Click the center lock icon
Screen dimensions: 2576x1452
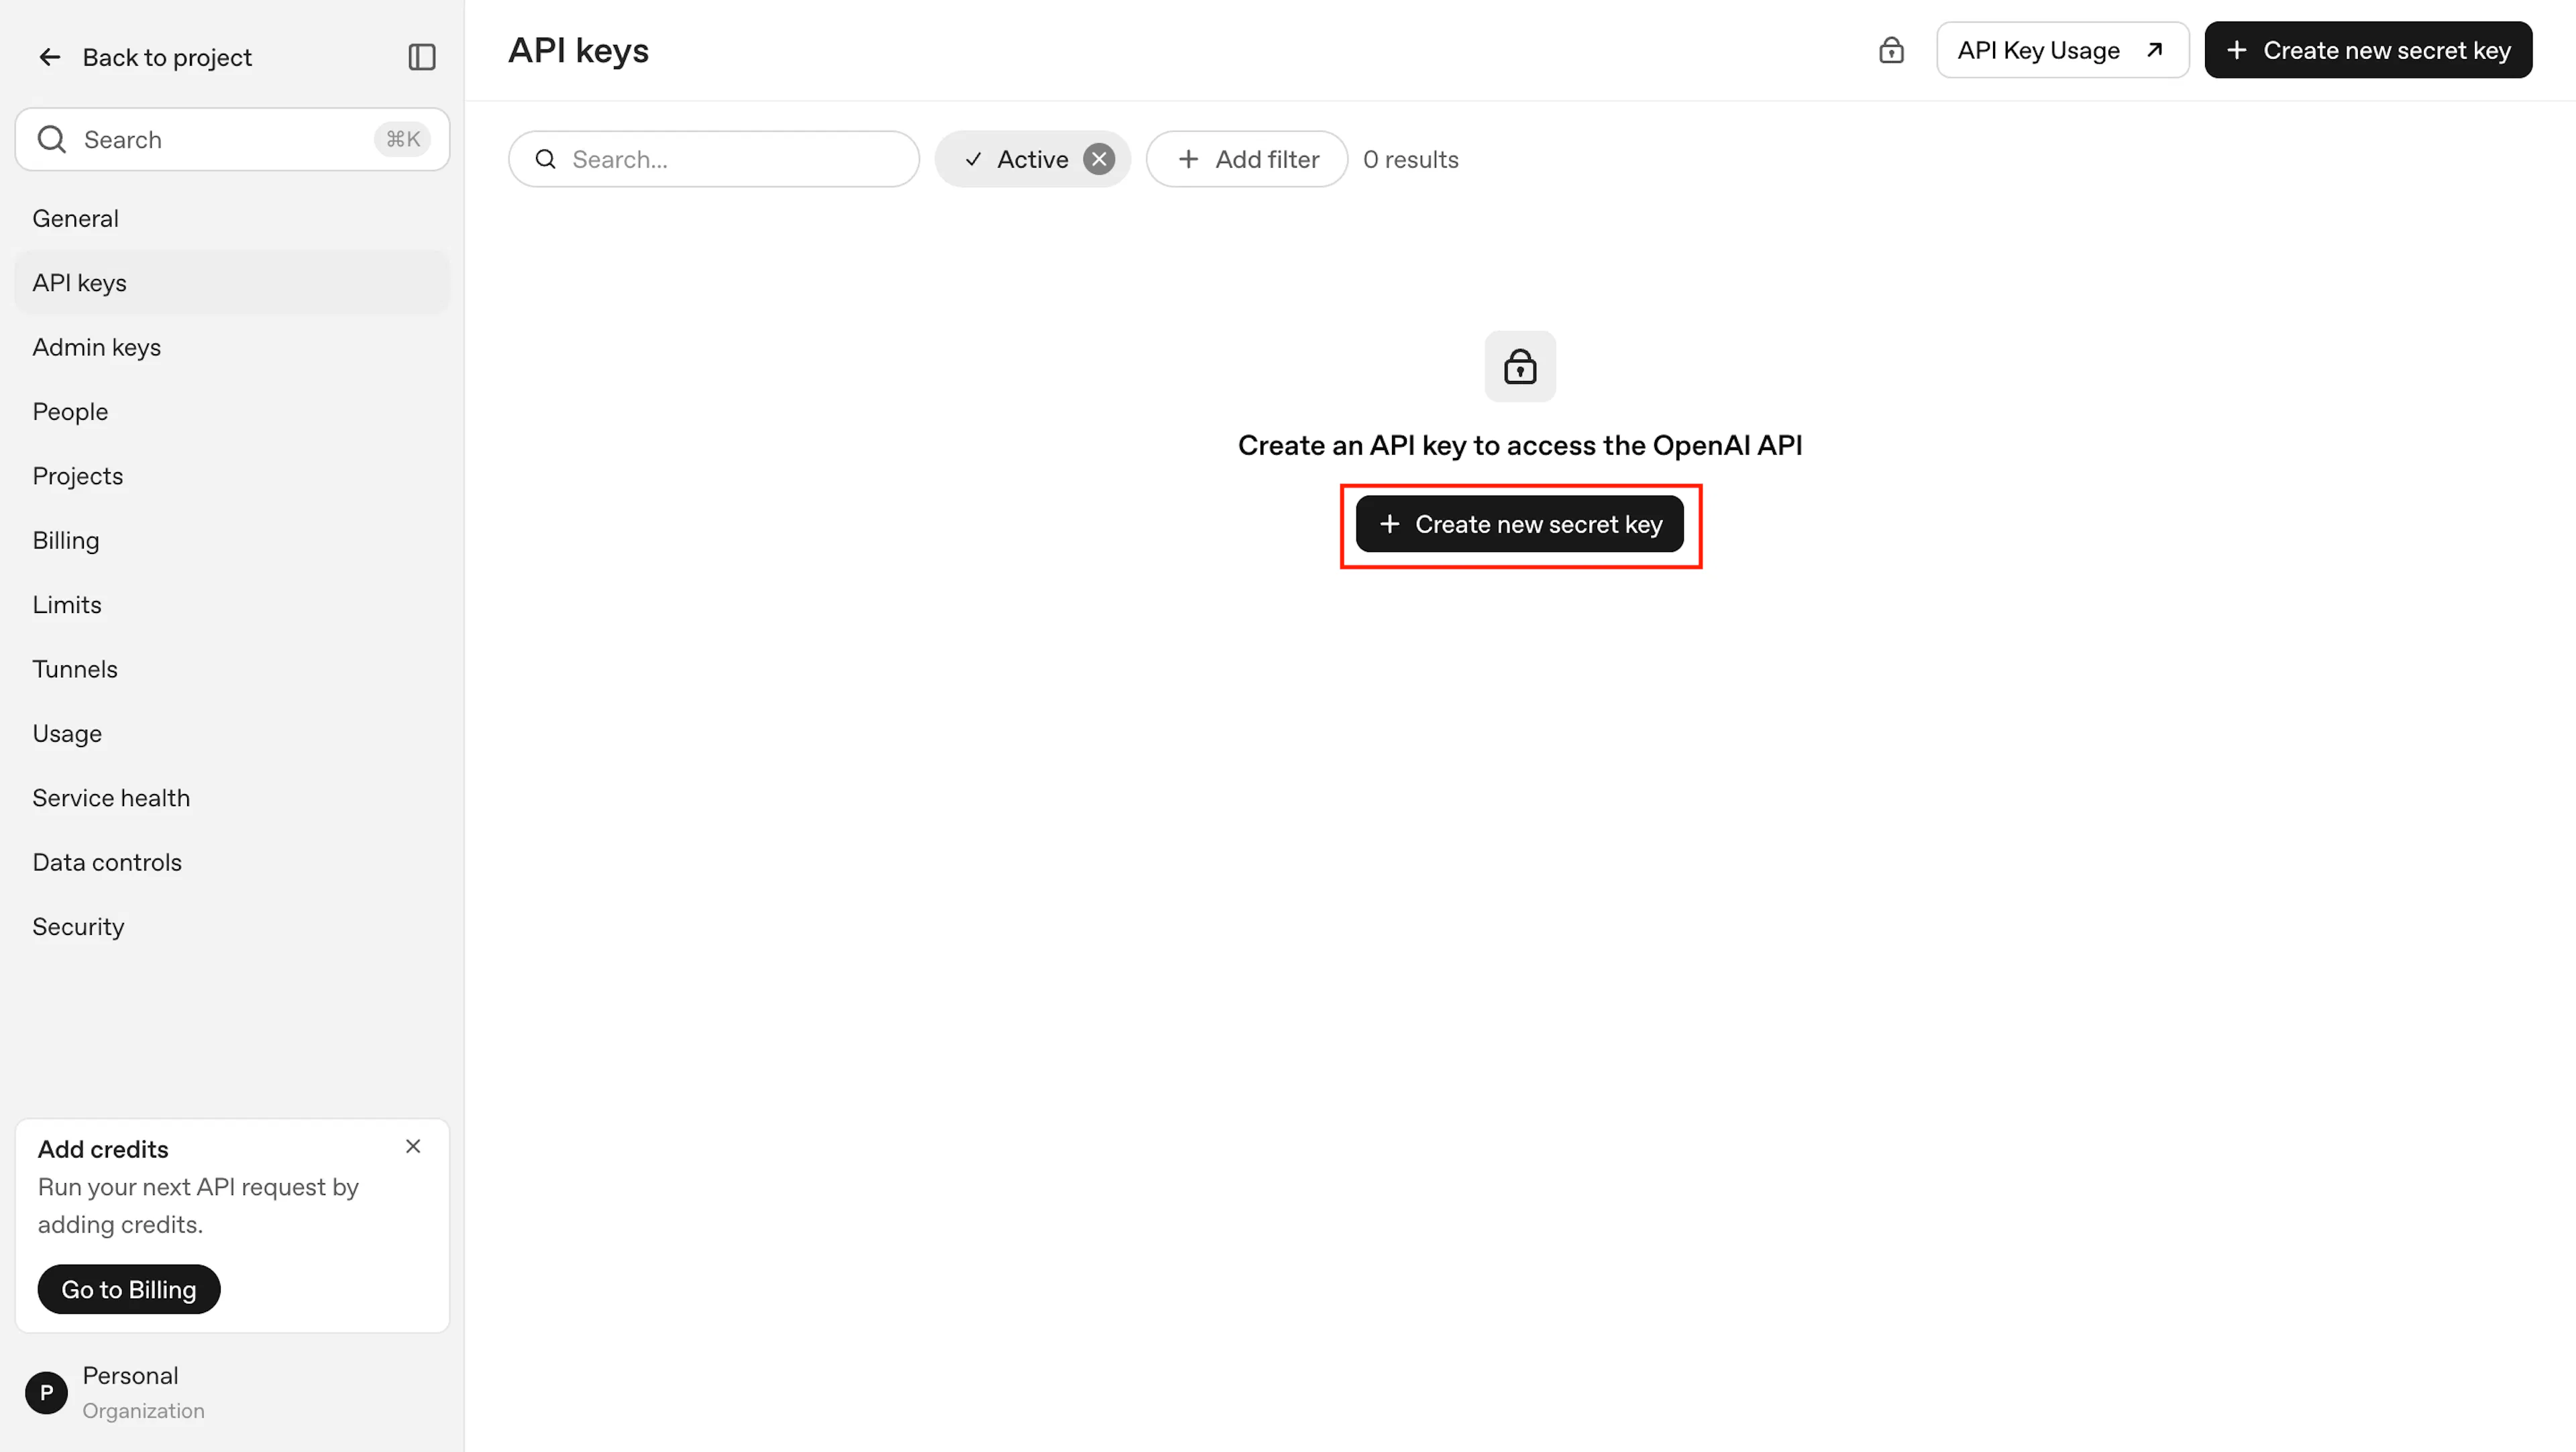coord(1520,366)
